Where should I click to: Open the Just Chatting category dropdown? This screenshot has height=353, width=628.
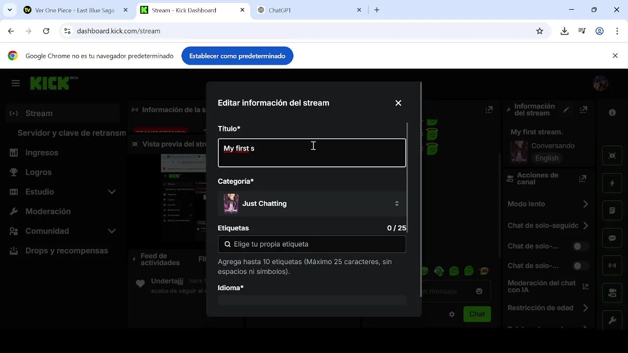coord(312,203)
